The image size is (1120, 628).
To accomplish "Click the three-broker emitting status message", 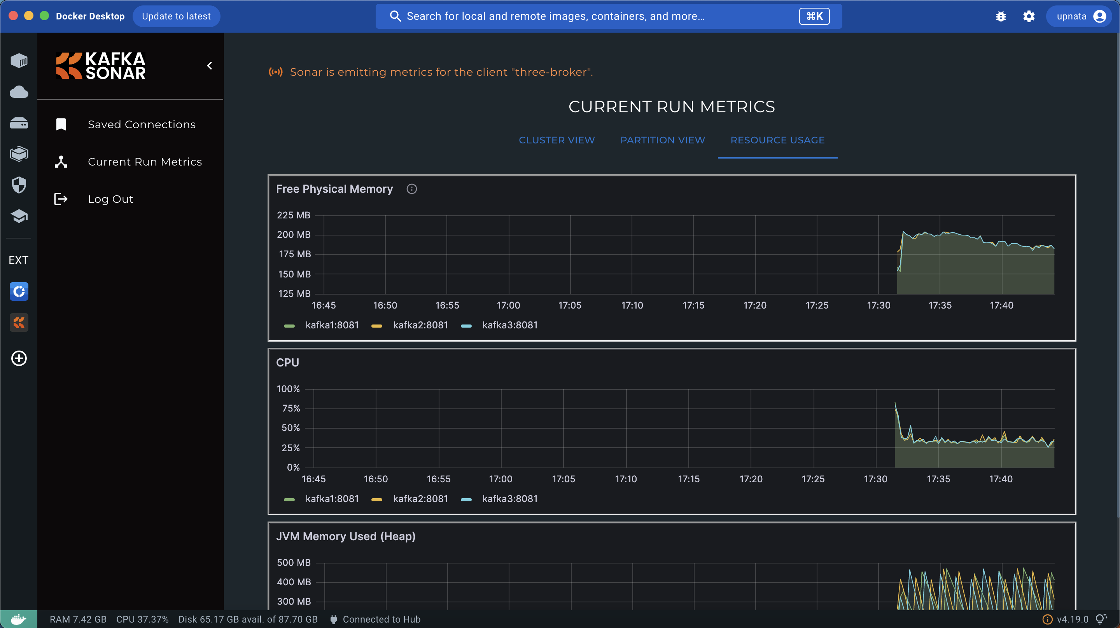I will 441,72.
